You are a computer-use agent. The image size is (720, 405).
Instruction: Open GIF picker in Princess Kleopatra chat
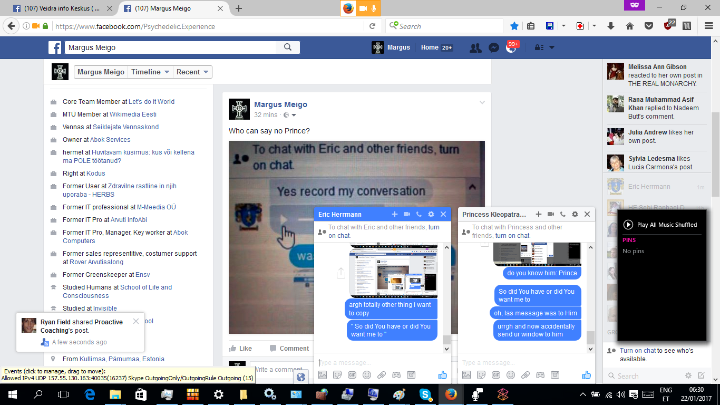click(x=496, y=375)
